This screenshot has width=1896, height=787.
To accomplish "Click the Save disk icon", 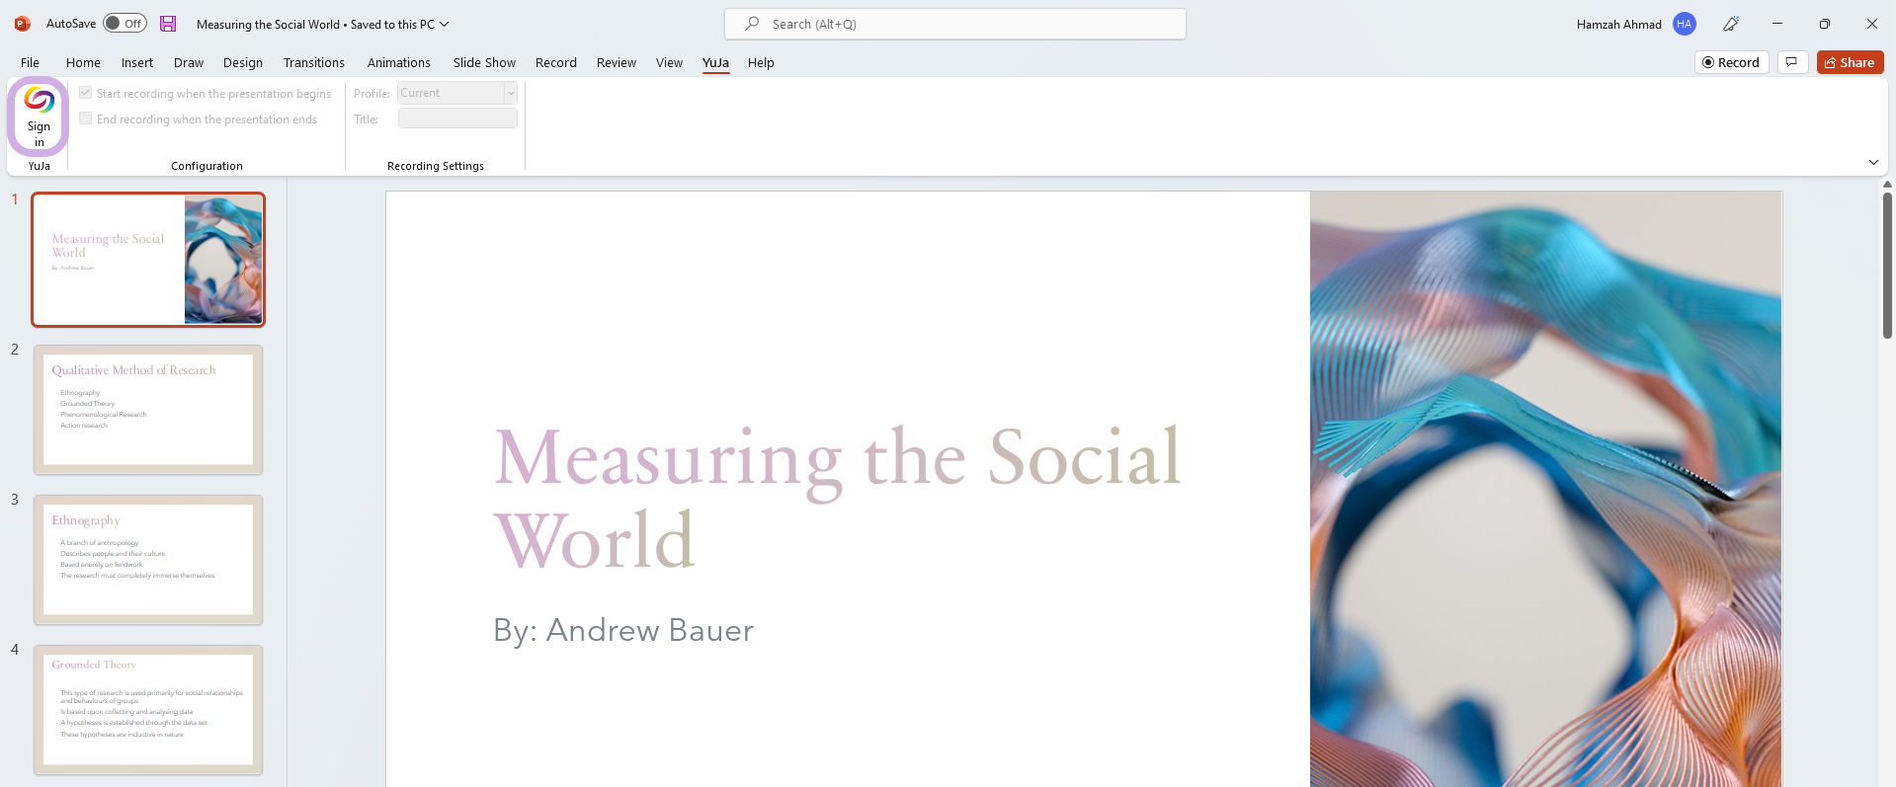I will point(168,24).
